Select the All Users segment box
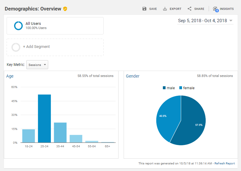This screenshot has width=241, height=171. click(55, 26)
